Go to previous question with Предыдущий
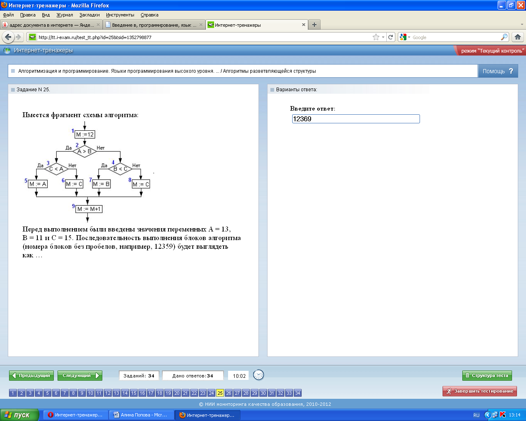This screenshot has width=526, height=421. [x=31, y=375]
